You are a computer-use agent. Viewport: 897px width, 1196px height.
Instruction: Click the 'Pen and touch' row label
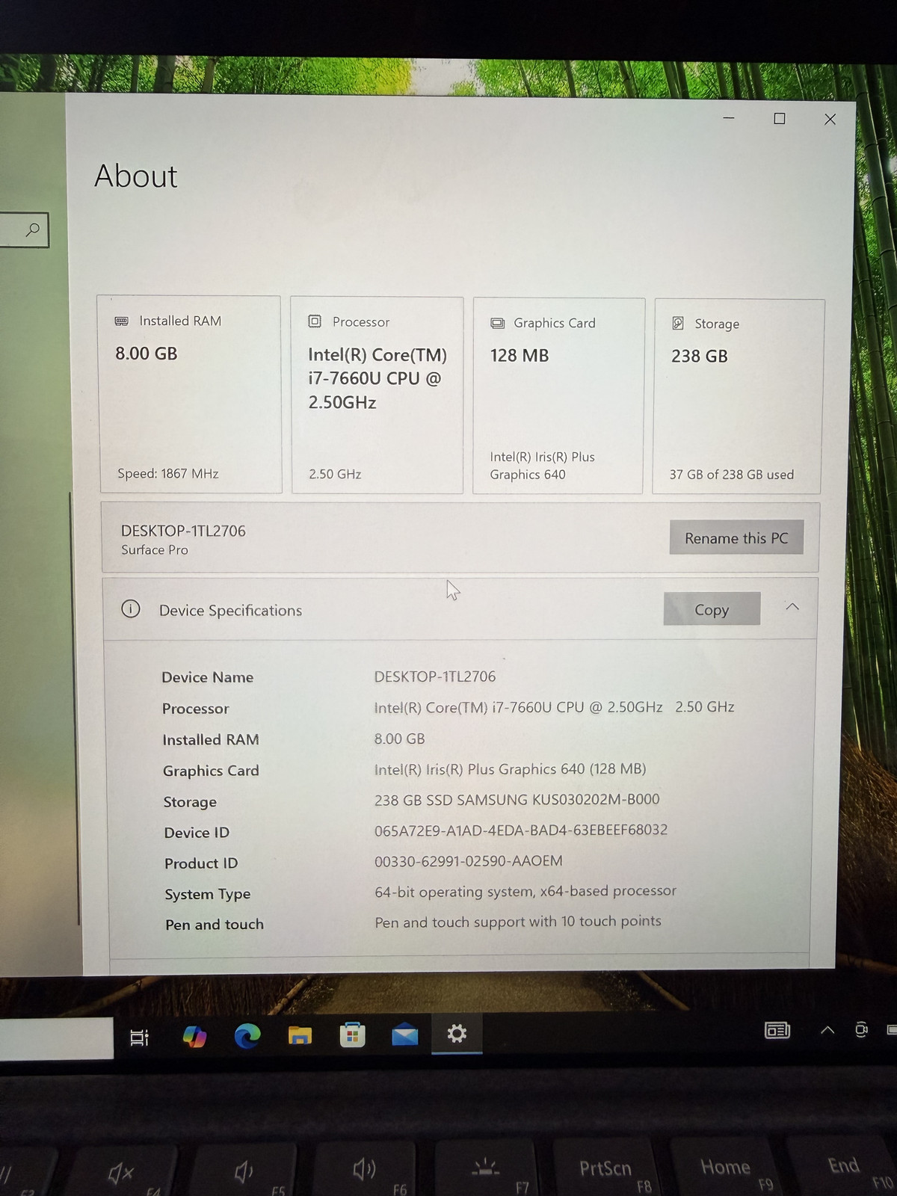[x=215, y=925]
